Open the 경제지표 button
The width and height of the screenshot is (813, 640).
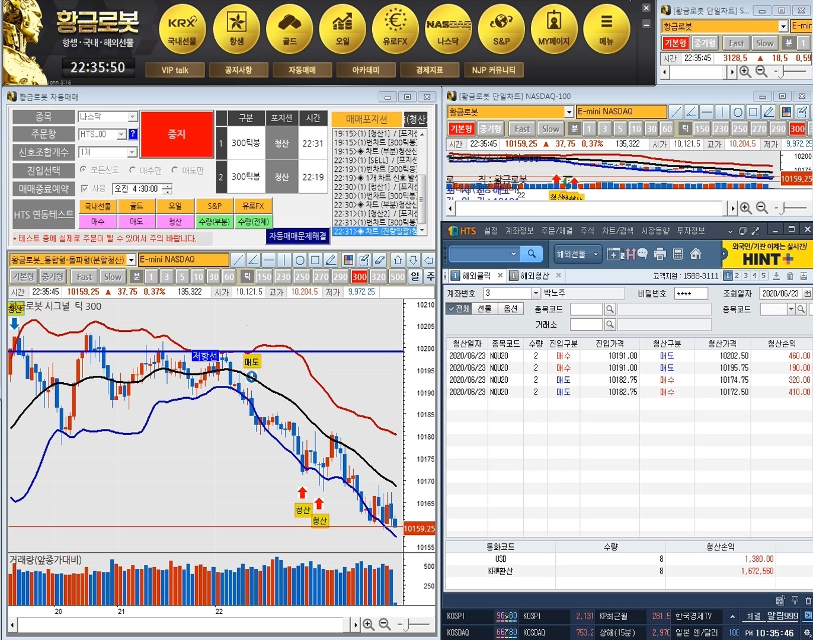(430, 70)
